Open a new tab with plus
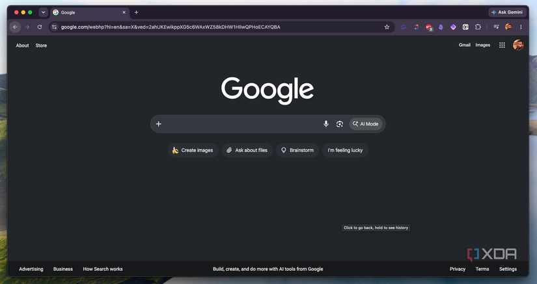This screenshot has height=284, width=537. coord(136,12)
